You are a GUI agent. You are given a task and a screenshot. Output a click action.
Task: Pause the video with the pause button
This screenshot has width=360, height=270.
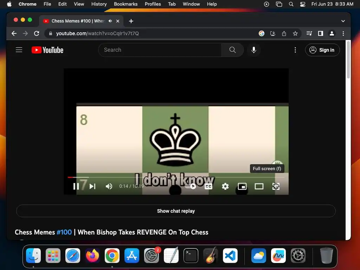pyautogui.click(x=76, y=186)
